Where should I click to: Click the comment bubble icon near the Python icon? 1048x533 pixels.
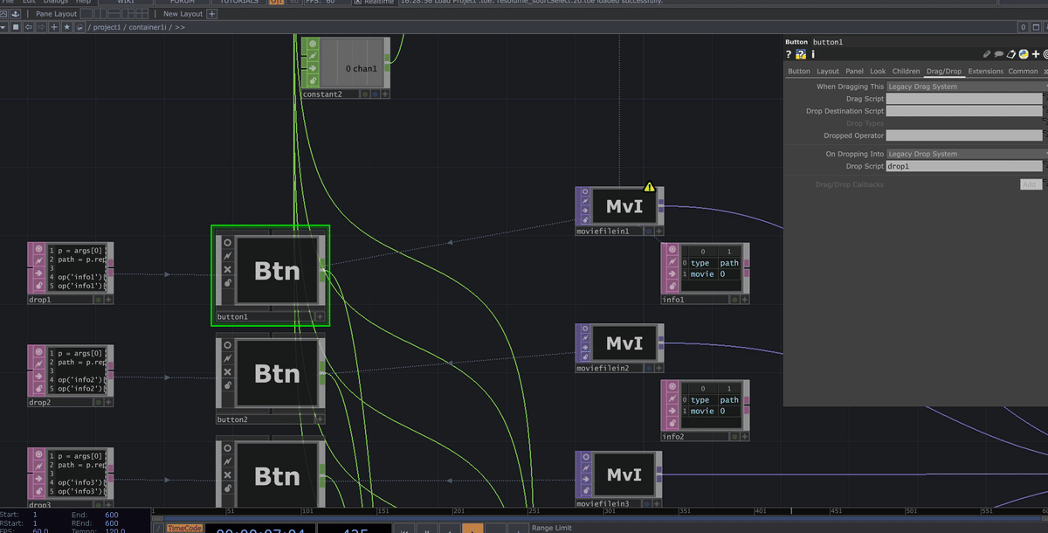[998, 54]
